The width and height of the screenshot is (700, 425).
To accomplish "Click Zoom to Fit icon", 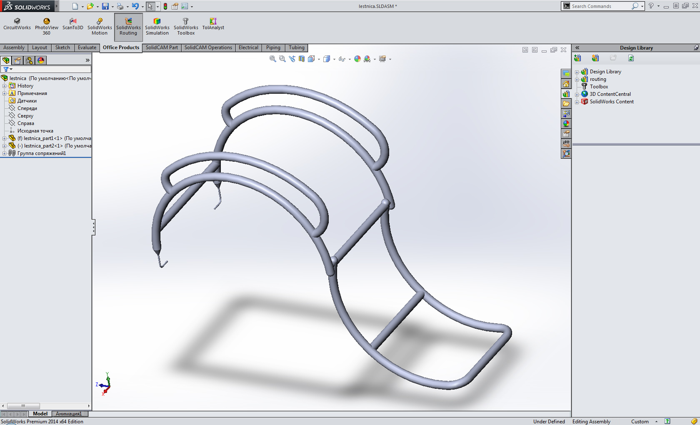I will pos(273,59).
